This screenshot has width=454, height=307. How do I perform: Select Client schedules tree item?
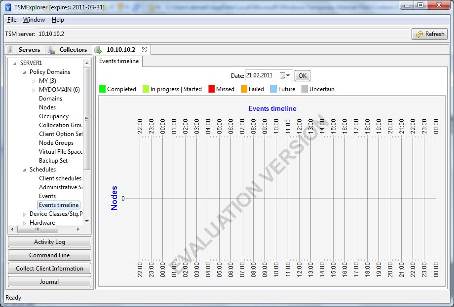(60, 178)
